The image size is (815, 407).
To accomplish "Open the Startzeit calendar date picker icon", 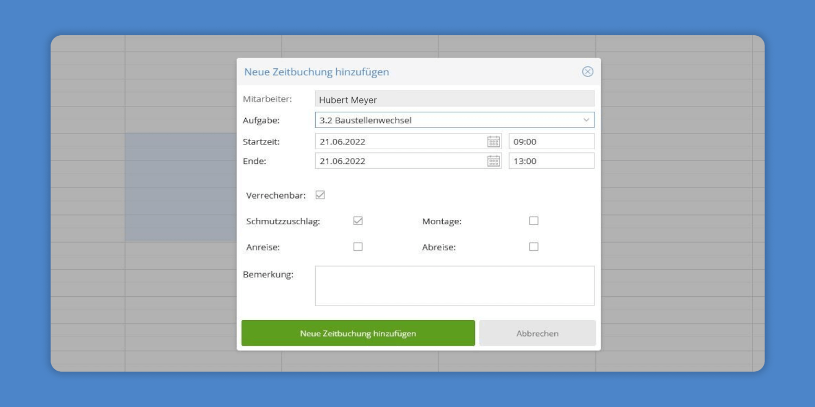I will (x=493, y=142).
